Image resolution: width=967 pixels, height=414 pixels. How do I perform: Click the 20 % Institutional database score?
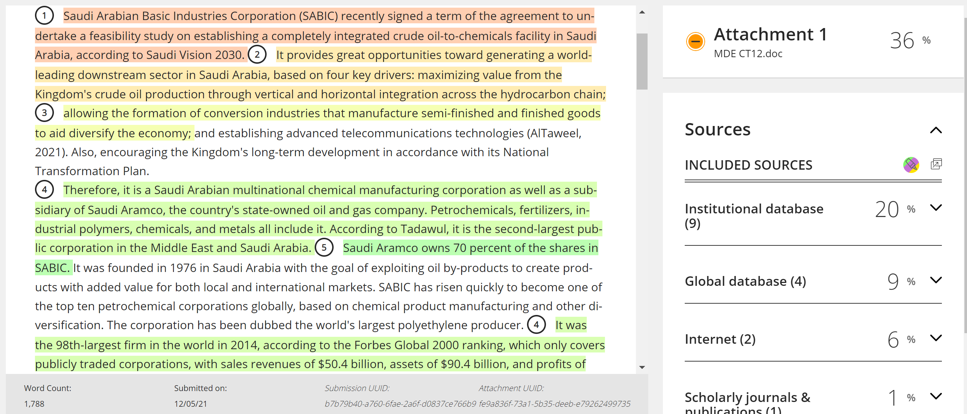[x=895, y=209]
